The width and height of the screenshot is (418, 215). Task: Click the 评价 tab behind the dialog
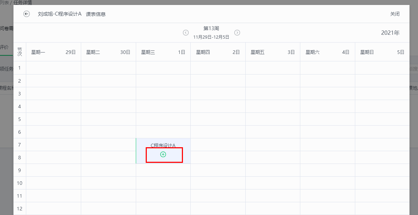pyautogui.click(x=5, y=47)
